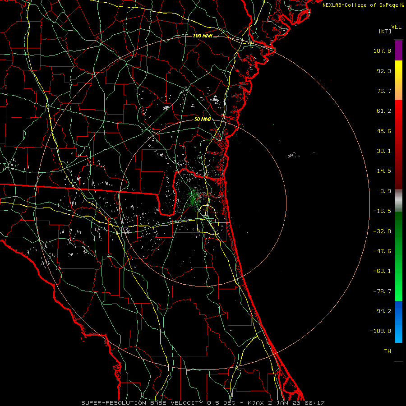Select the -63.1 value on the velocity scale

[x=382, y=271]
